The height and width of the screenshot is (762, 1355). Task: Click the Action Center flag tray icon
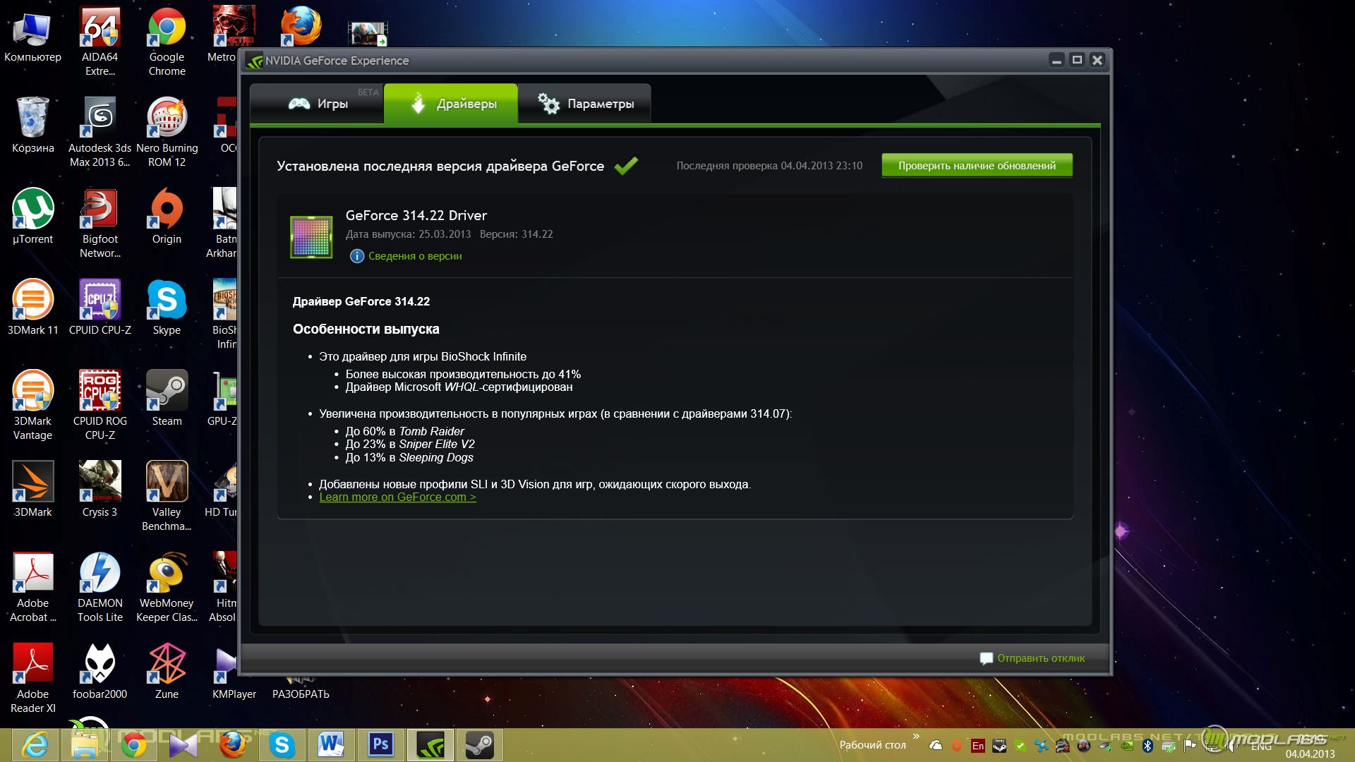pyautogui.click(x=1191, y=746)
